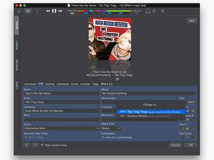Choose Various Artists suggestion

151,116
